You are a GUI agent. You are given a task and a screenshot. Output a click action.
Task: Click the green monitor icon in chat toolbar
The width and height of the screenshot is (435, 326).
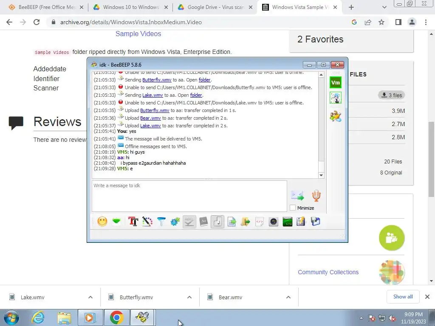pyautogui.click(x=288, y=222)
